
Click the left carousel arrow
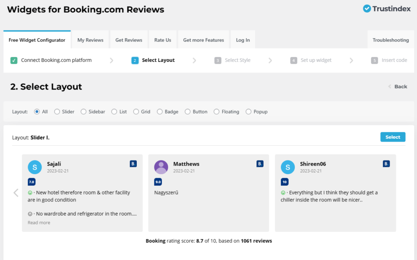pyautogui.click(x=16, y=192)
